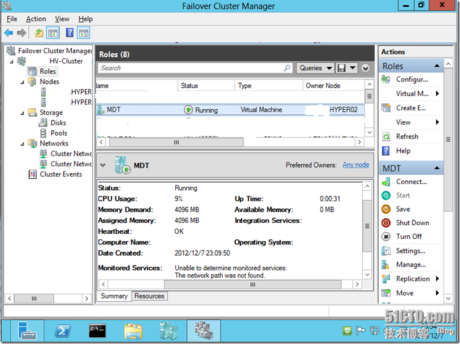
Task: Click the green Start action icon
Action: click(386, 195)
